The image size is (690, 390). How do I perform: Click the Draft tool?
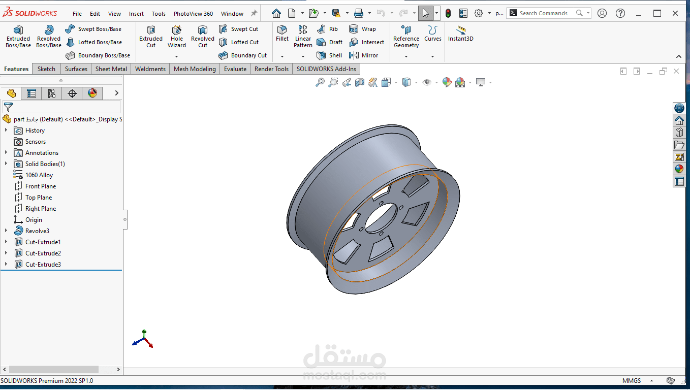[x=330, y=42]
